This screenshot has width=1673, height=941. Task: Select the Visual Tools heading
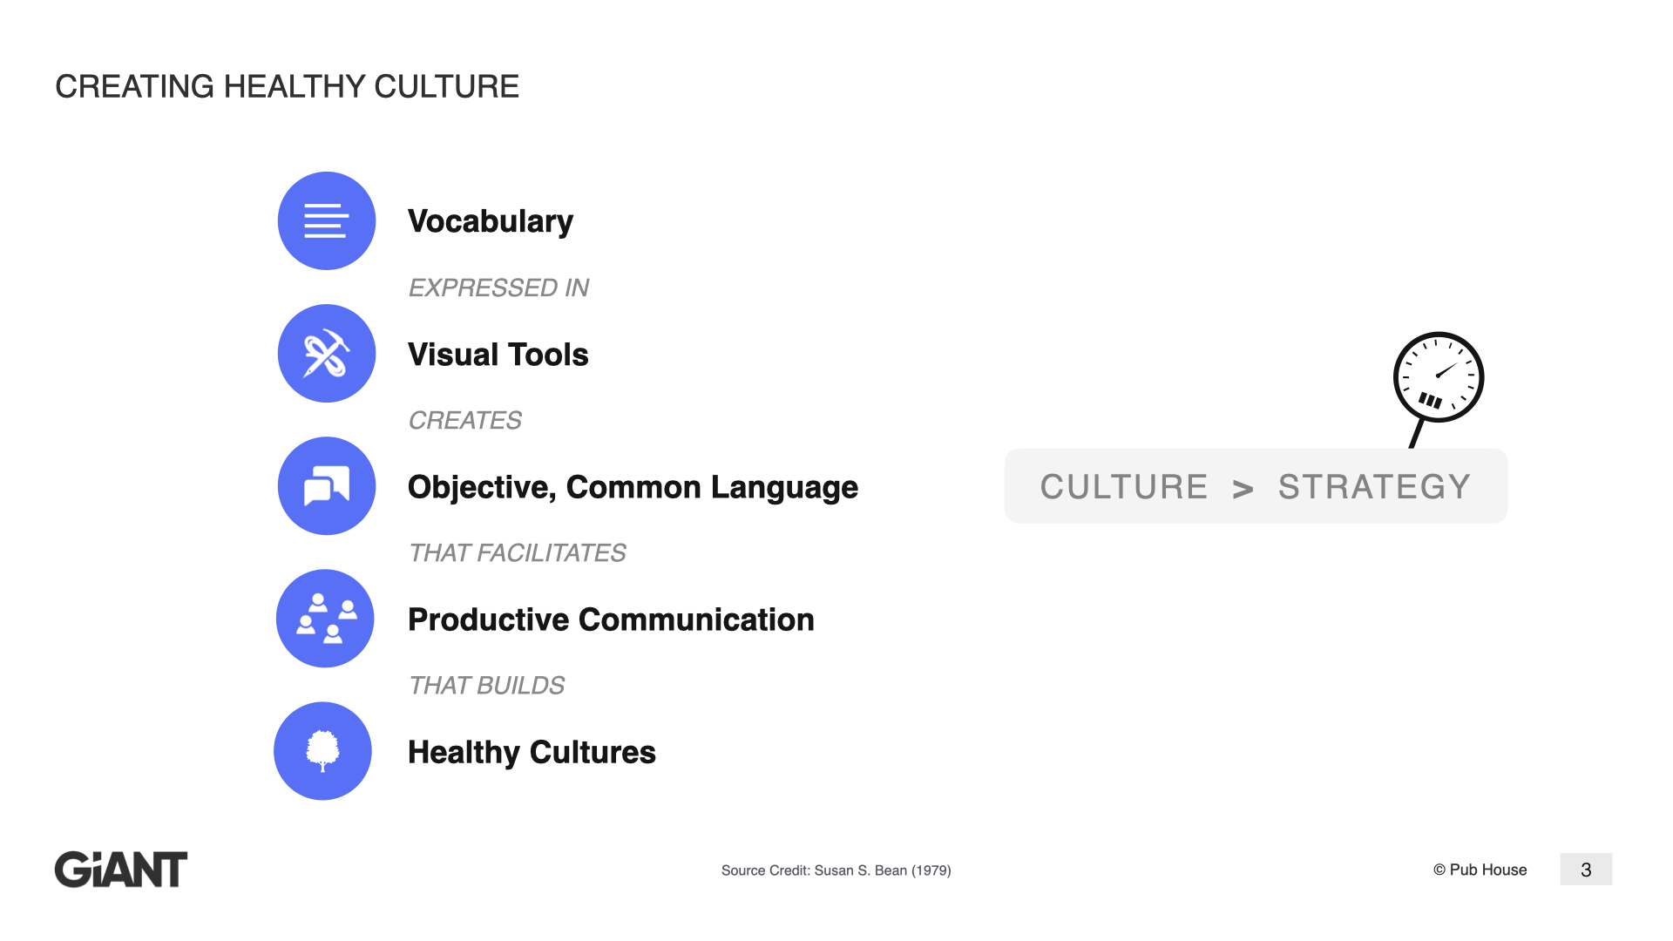[x=498, y=355]
